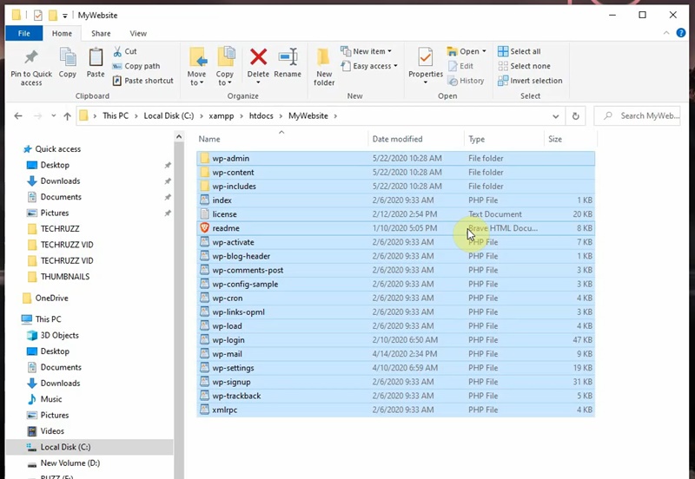Select the wp-admin folder

(396, 158)
